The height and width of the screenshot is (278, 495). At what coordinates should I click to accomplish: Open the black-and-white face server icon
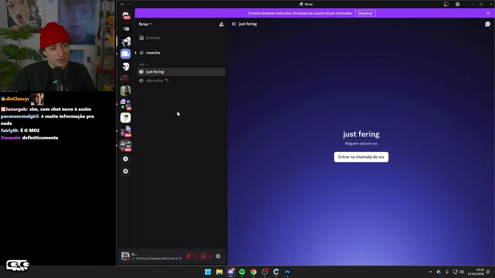(126, 66)
